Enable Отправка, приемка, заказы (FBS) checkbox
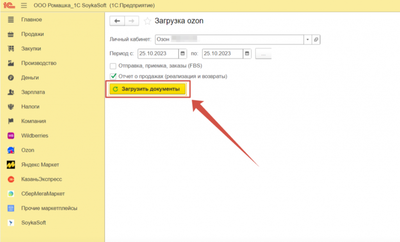400x242 pixels. pos(113,66)
